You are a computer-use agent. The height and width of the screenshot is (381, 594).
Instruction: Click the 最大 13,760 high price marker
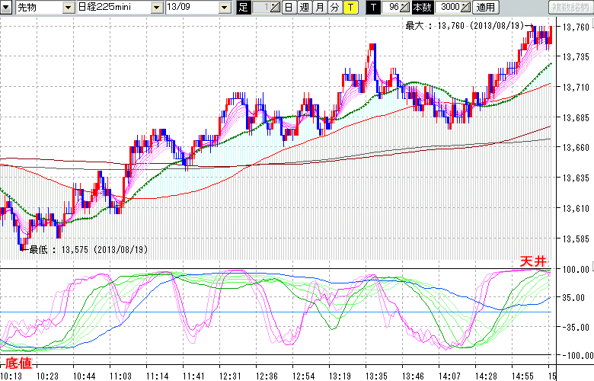[x=465, y=25]
